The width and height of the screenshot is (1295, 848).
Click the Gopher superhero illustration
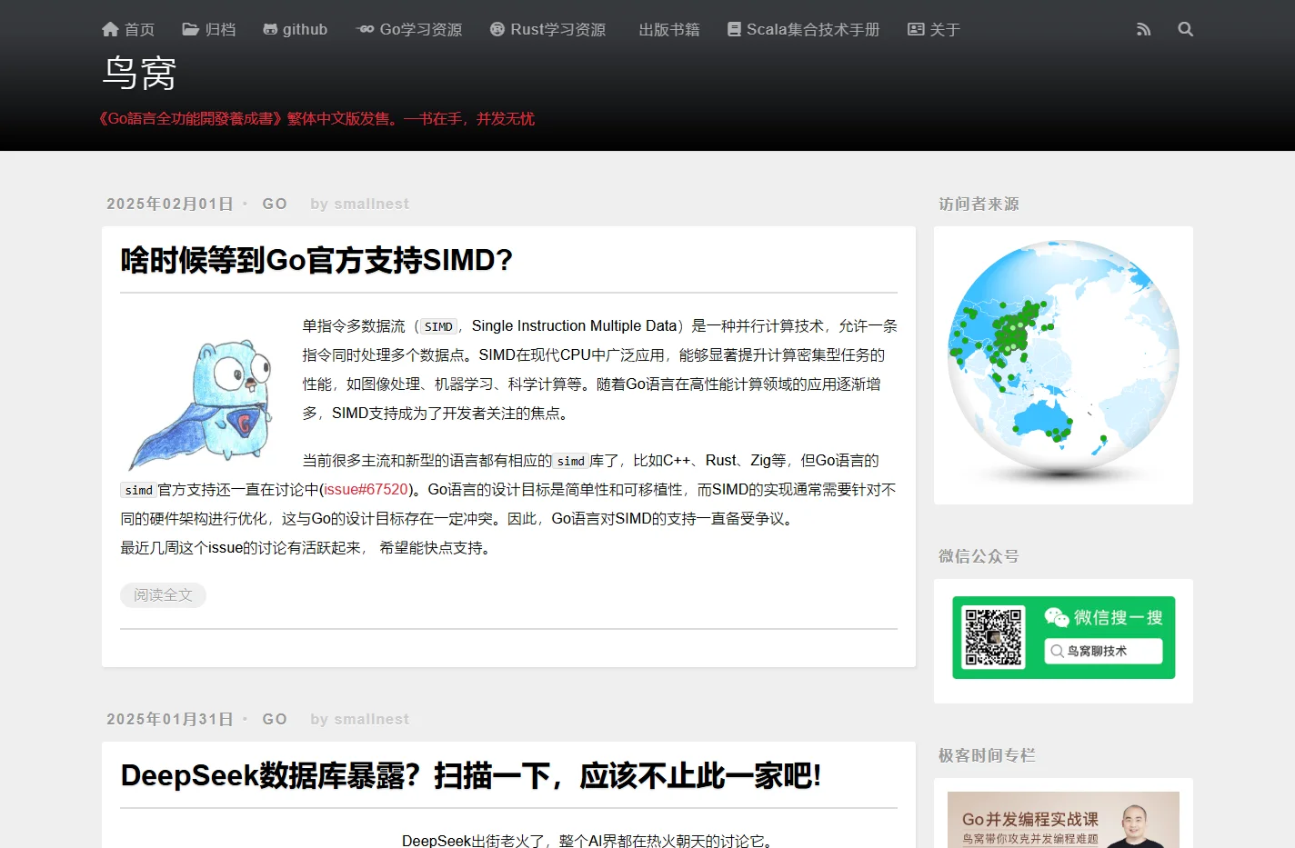tap(202, 404)
